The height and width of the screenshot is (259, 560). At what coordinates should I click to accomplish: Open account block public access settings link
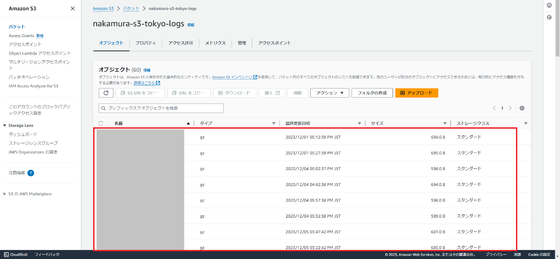(x=39, y=110)
